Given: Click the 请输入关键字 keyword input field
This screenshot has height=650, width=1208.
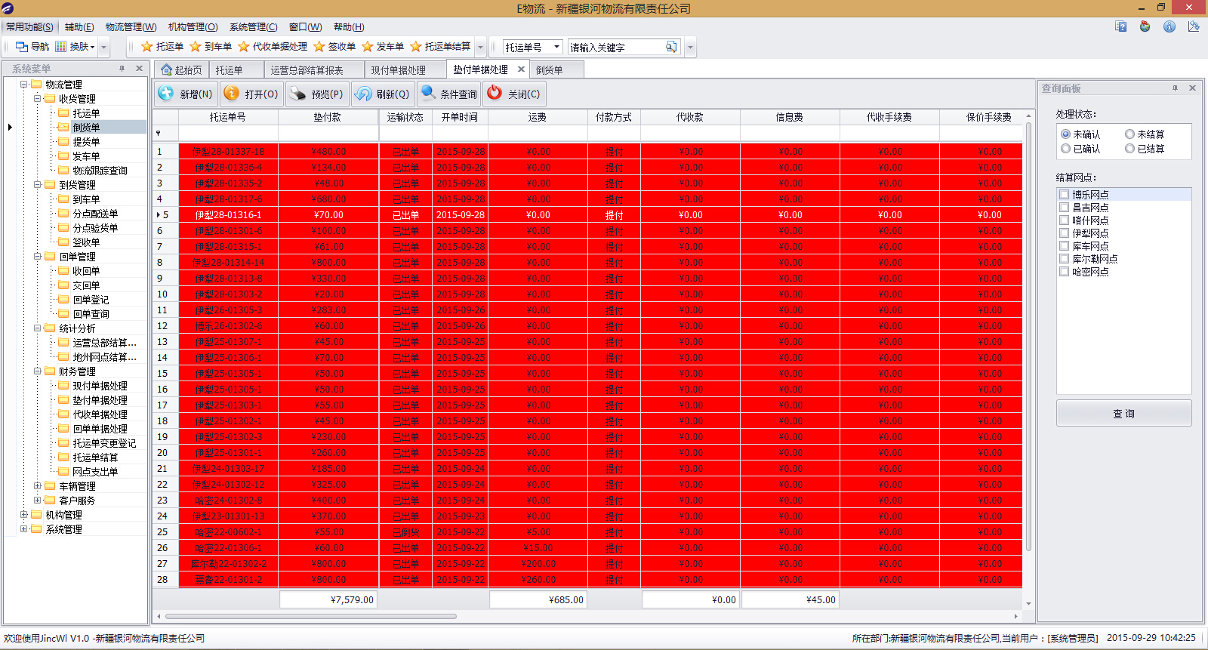Looking at the screenshot, I should point(615,48).
